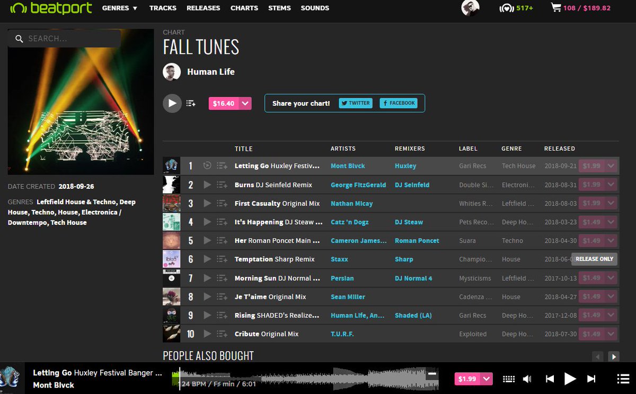
Task: Add Burns to queue
Action: click(x=222, y=185)
